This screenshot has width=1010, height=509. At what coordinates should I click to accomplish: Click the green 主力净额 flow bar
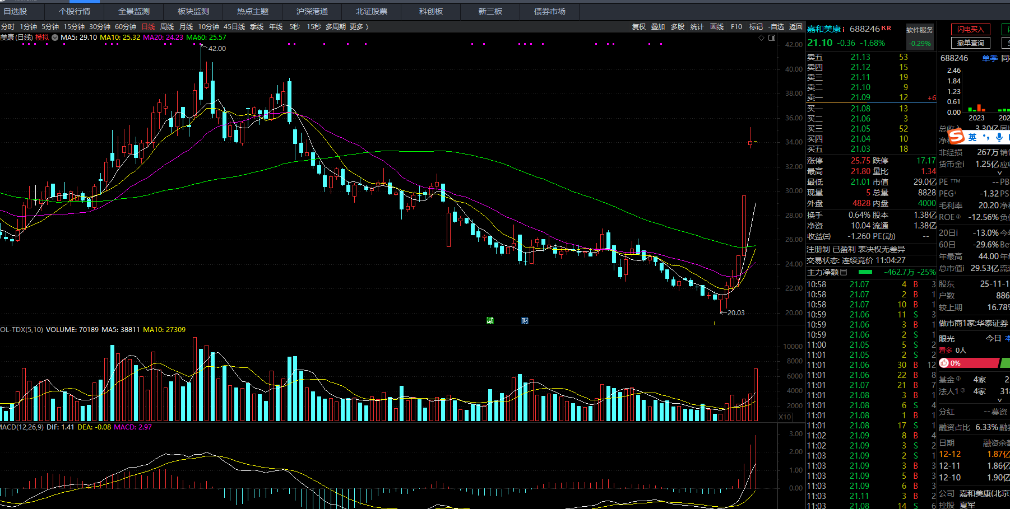click(865, 272)
